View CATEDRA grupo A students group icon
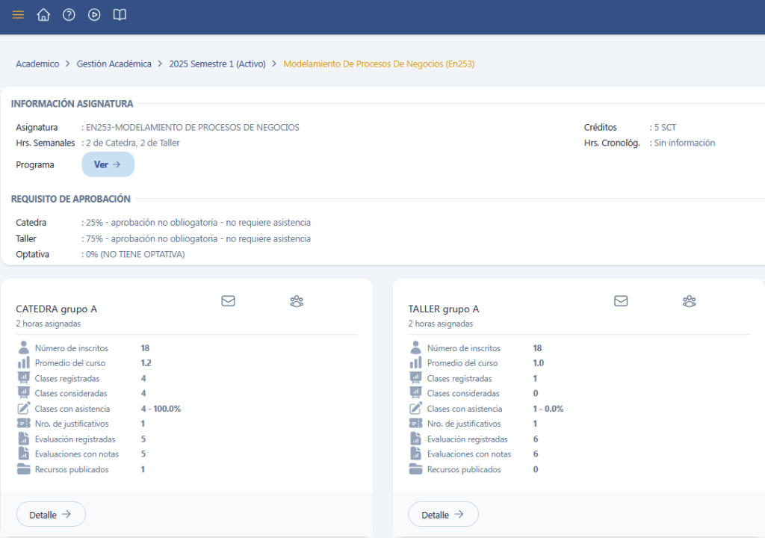This screenshot has height=538, width=765. pos(297,301)
